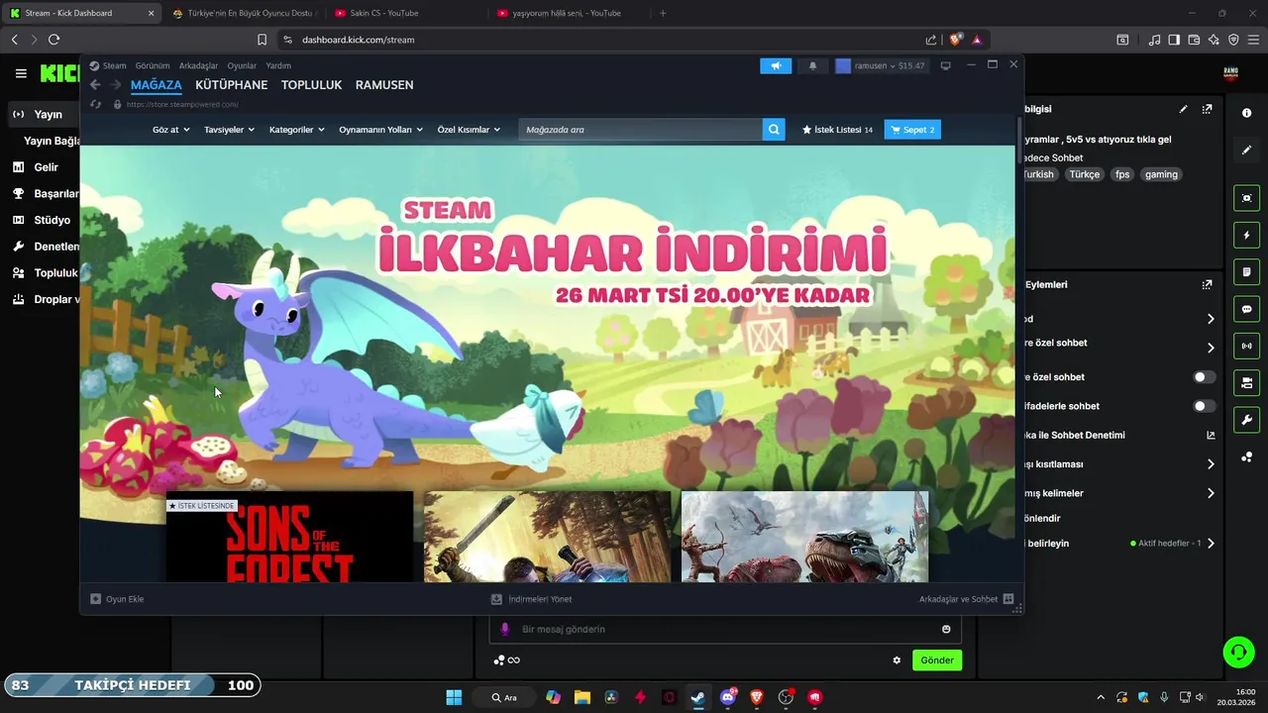Viewport: 1268px width, 713px height.
Task: Toggle the first özel sohbet switch
Action: click(1205, 377)
